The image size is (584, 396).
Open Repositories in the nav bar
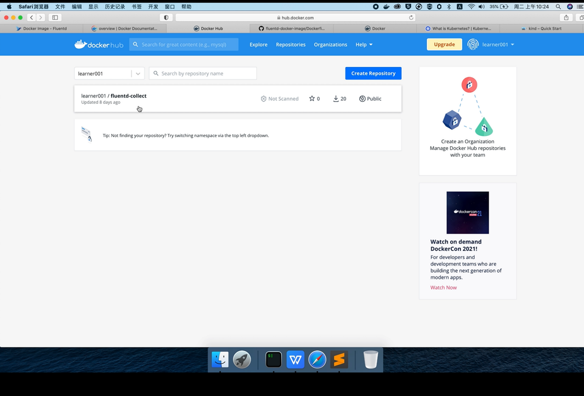tap(291, 45)
